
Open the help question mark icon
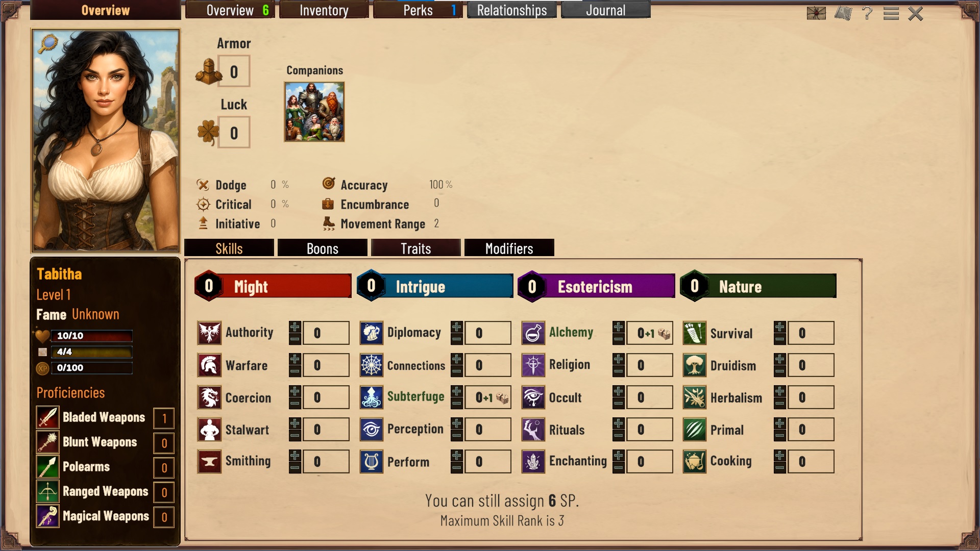867,13
